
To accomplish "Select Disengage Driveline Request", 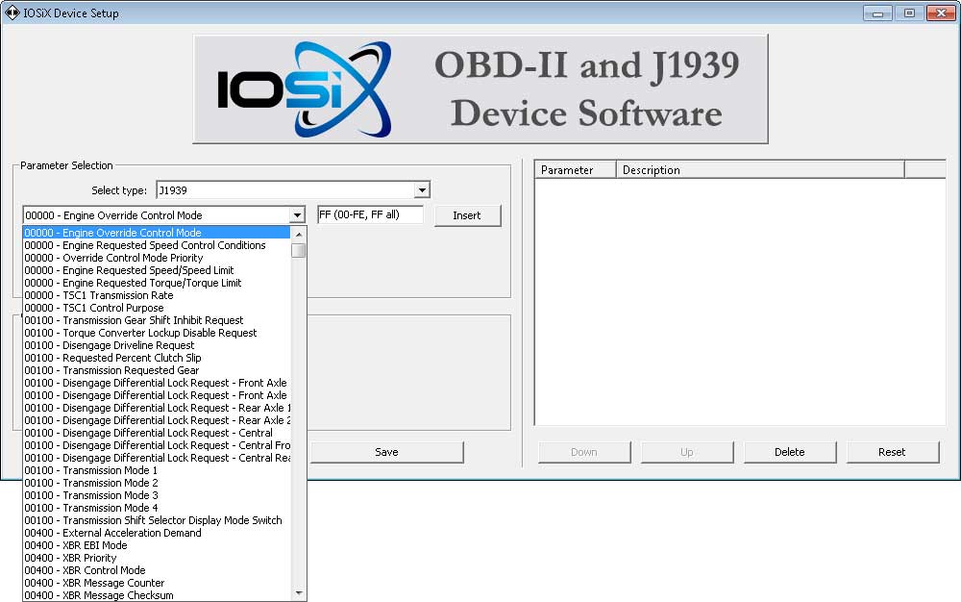I will (x=157, y=345).
